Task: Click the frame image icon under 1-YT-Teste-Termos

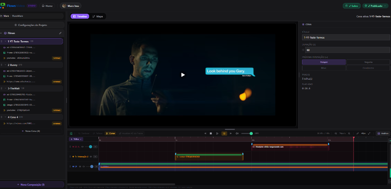Action: click(5, 53)
